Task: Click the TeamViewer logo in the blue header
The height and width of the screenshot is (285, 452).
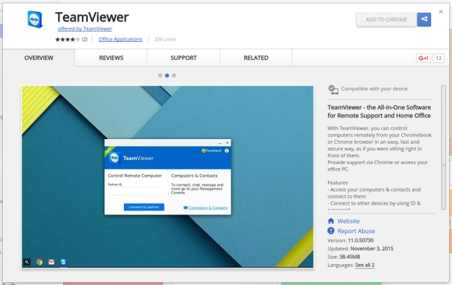Action: click(114, 158)
